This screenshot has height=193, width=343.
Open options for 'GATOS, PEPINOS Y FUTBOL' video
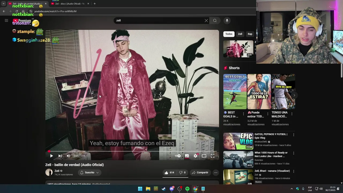click(x=293, y=135)
